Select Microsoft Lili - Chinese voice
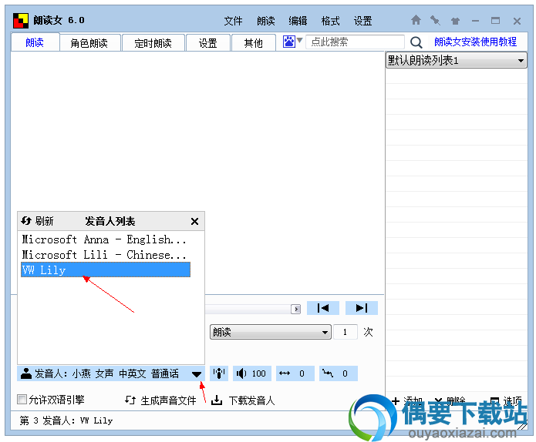Screen dimensions: 536x442 [106, 255]
